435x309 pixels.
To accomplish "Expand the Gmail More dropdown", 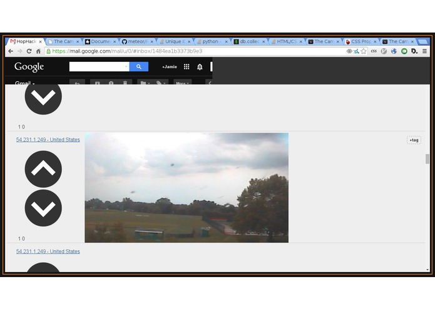I will click(x=182, y=83).
